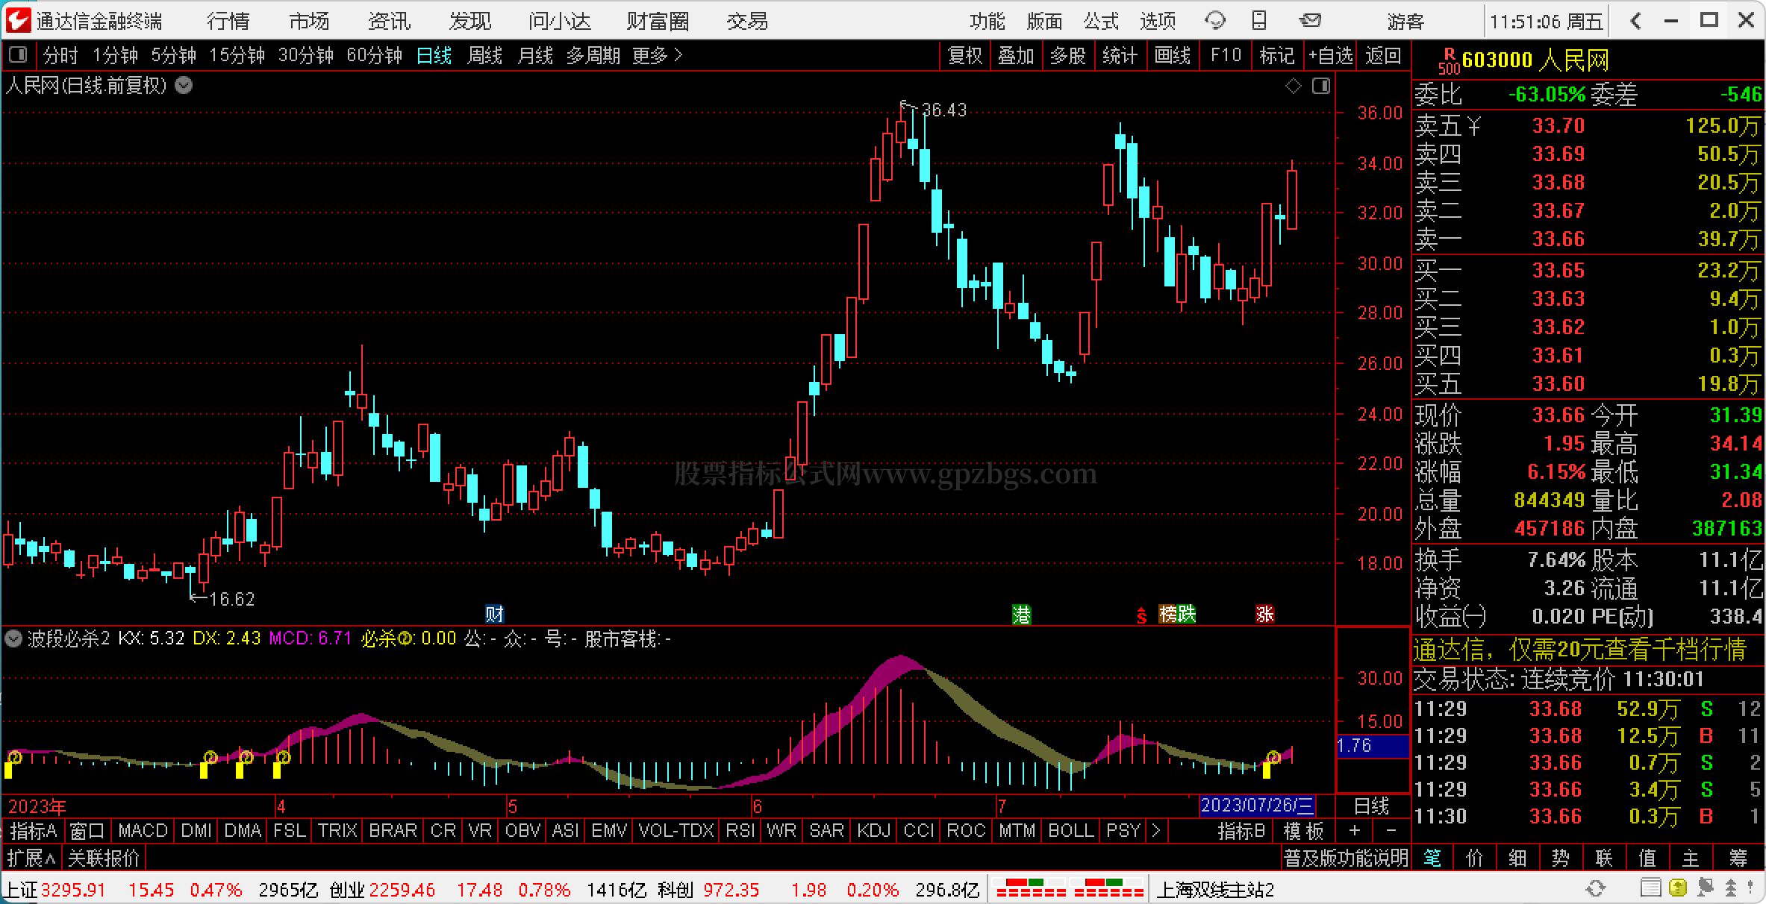The width and height of the screenshot is (1766, 904).
Task: Click the mobile phone icon
Action: [1259, 21]
